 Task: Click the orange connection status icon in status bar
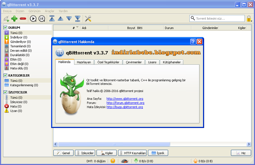coord(113,161)
